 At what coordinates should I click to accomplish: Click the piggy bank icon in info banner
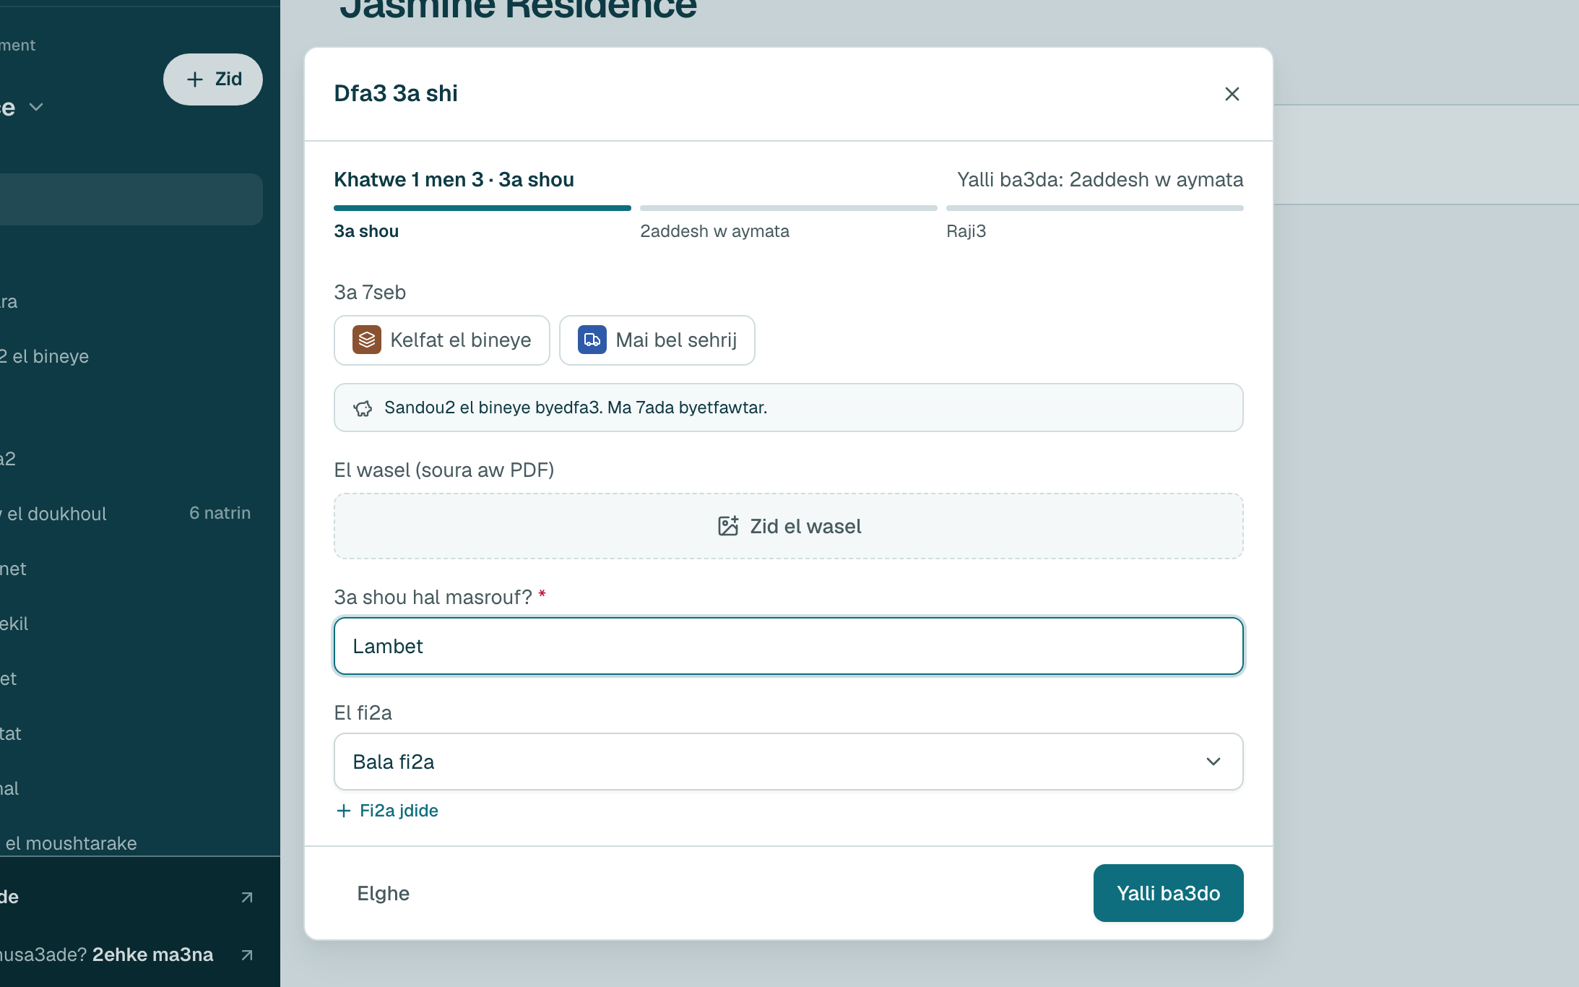pos(363,408)
